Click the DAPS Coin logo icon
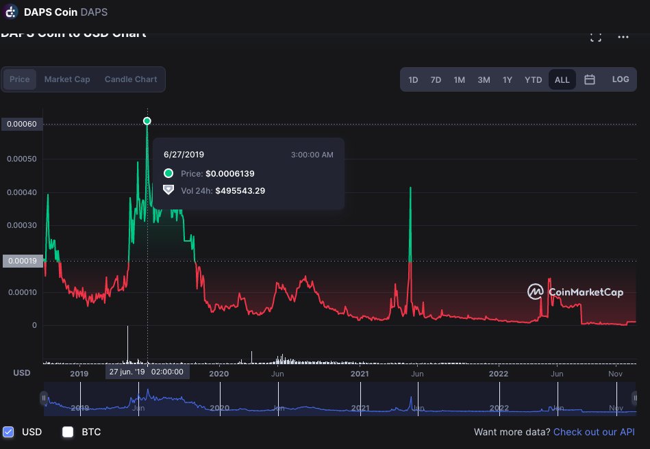Screen dimensions: 650x449 (10, 12)
